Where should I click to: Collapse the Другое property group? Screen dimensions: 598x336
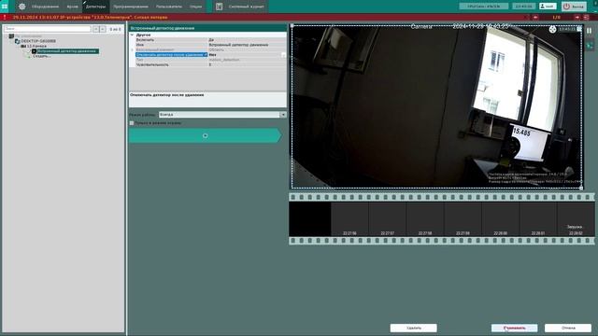click(x=133, y=35)
